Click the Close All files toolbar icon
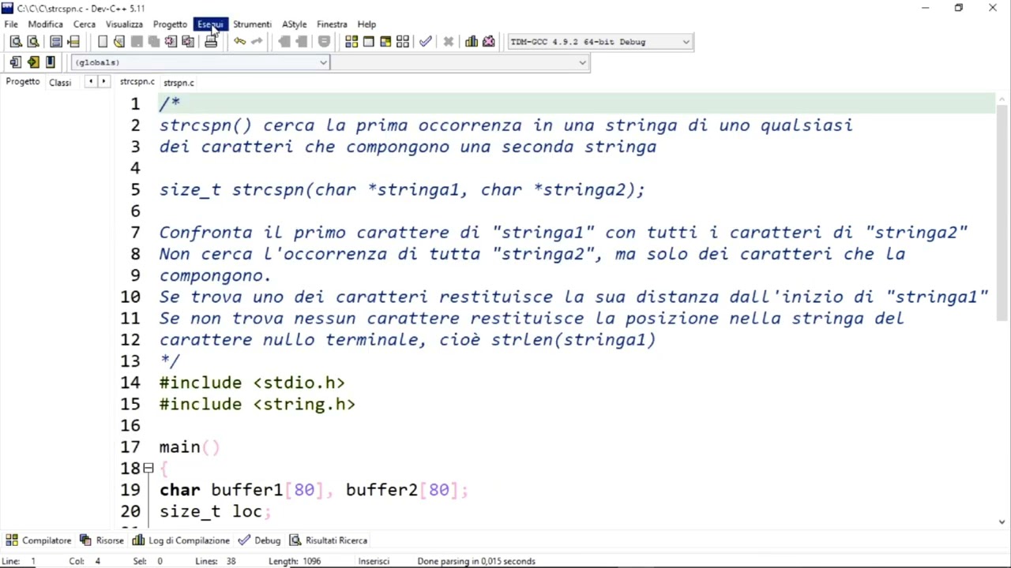Screen dimensions: 1011x568 [188, 42]
